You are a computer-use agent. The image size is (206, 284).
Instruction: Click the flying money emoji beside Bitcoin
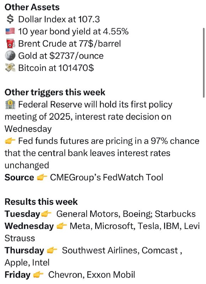[x=10, y=68]
